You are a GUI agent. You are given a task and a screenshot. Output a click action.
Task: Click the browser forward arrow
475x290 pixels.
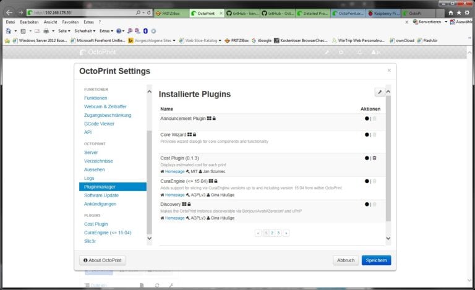point(20,13)
